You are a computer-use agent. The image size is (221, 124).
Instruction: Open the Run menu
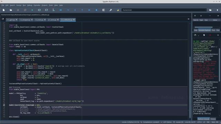click(24, 5)
